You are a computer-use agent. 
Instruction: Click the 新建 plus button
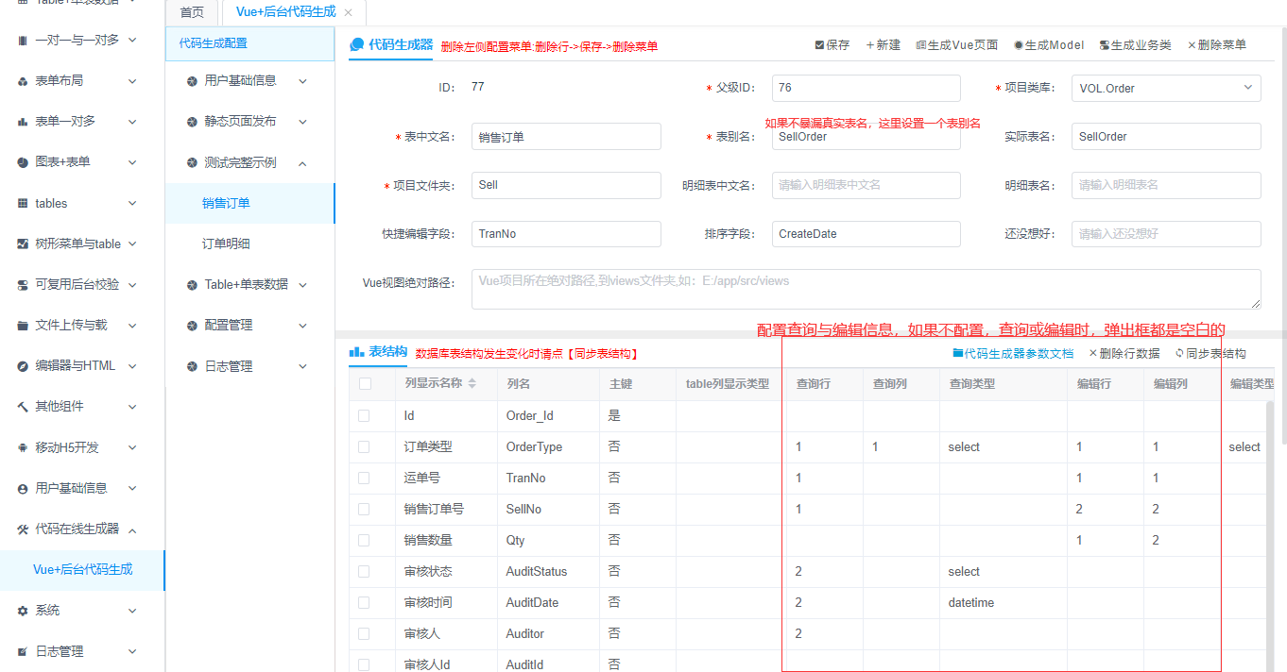click(883, 45)
